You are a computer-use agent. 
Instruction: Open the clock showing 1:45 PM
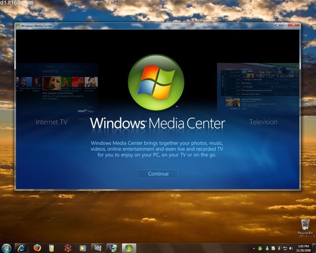(x=303, y=248)
